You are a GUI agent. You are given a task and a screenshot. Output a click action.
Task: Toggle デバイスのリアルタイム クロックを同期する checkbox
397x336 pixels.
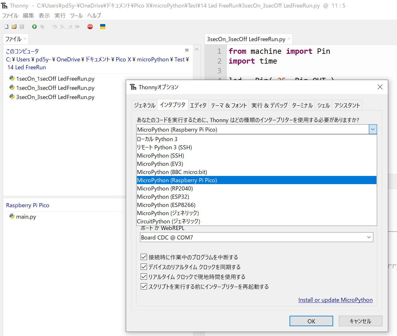point(144,267)
